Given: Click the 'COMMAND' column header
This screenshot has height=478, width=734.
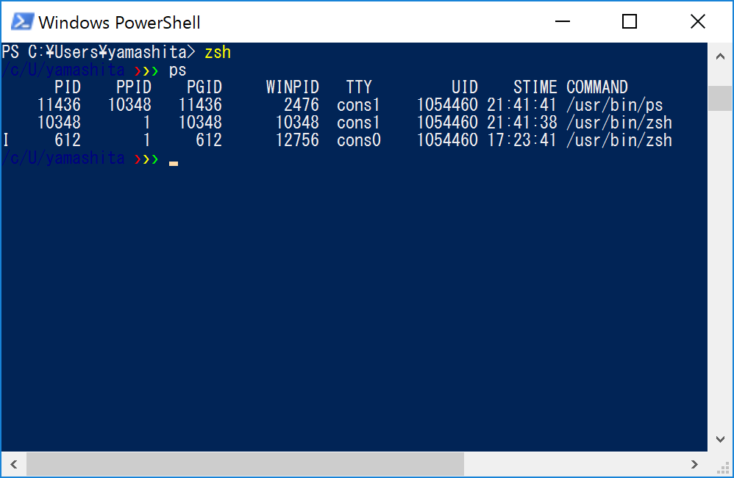Looking at the screenshot, I should tap(597, 87).
